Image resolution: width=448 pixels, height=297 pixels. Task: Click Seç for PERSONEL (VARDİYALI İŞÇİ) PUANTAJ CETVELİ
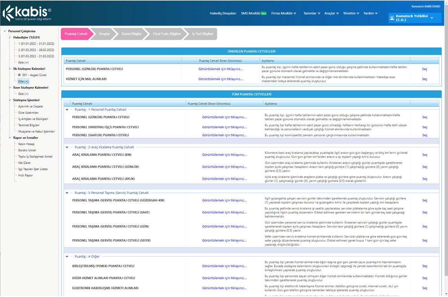click(x=425, y=127)
